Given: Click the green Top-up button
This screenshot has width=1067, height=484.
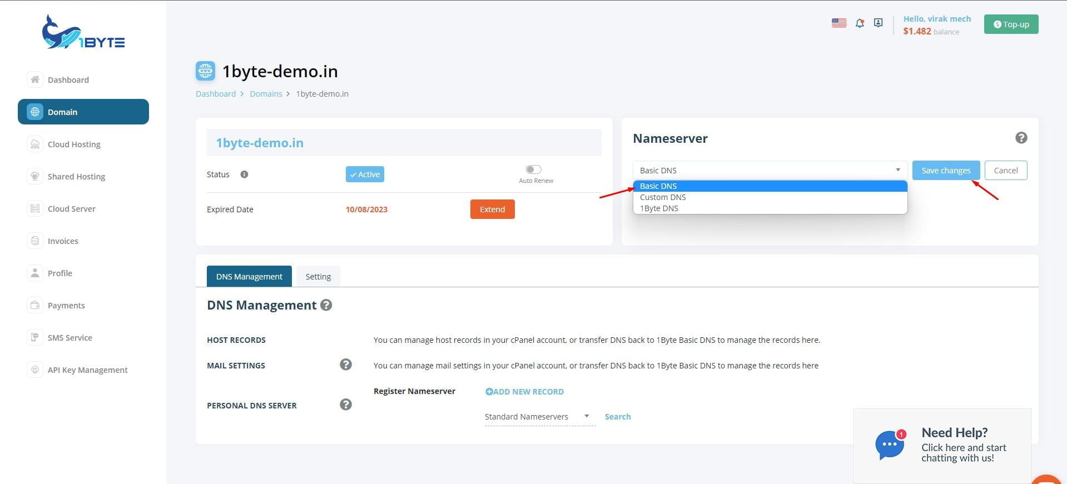Looking at the screenshot, I should pos(1011,24).
